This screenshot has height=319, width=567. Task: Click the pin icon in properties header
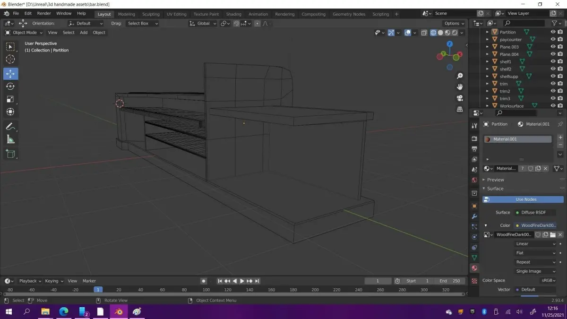[560, 124]
